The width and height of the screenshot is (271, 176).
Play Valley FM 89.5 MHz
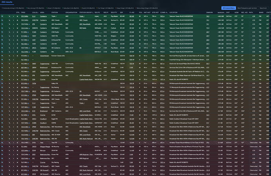click(17, 83)
